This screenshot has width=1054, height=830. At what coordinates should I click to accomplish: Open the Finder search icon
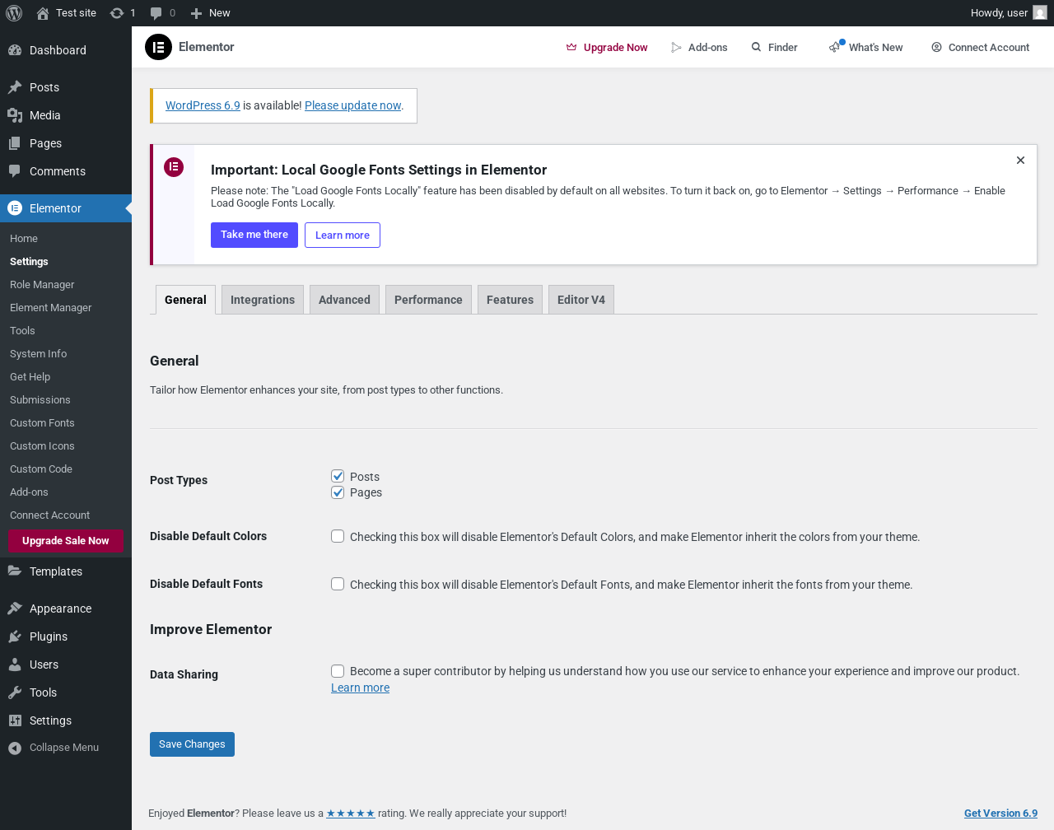[756, 47]
